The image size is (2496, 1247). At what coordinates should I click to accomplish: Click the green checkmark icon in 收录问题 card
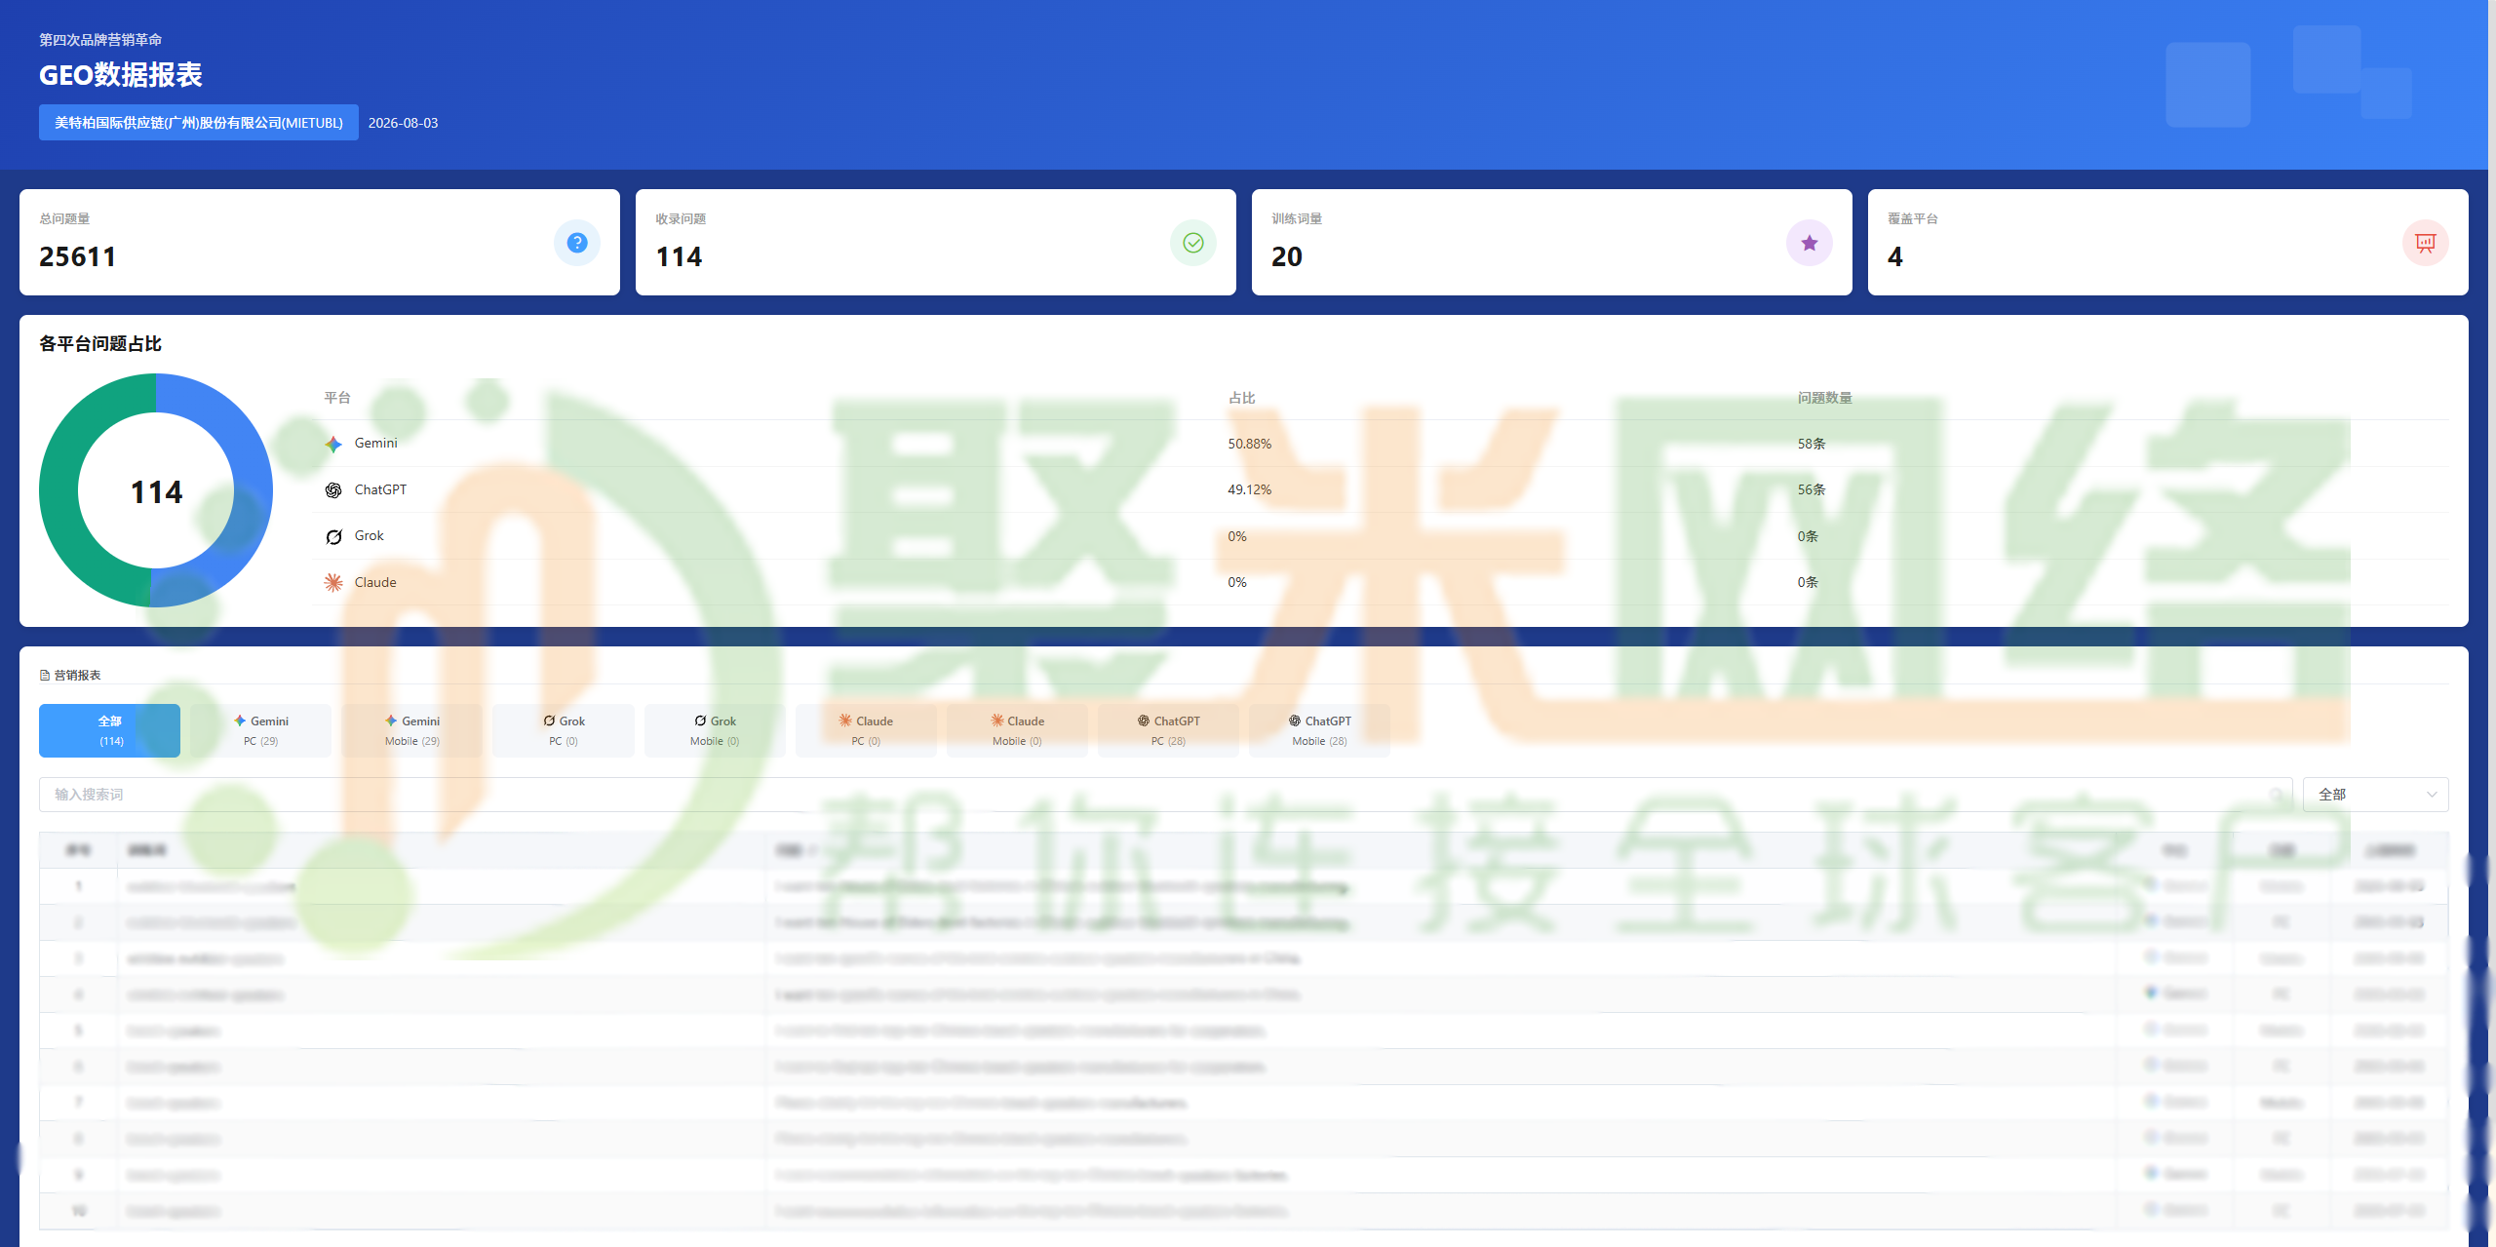coord(1193,243)
